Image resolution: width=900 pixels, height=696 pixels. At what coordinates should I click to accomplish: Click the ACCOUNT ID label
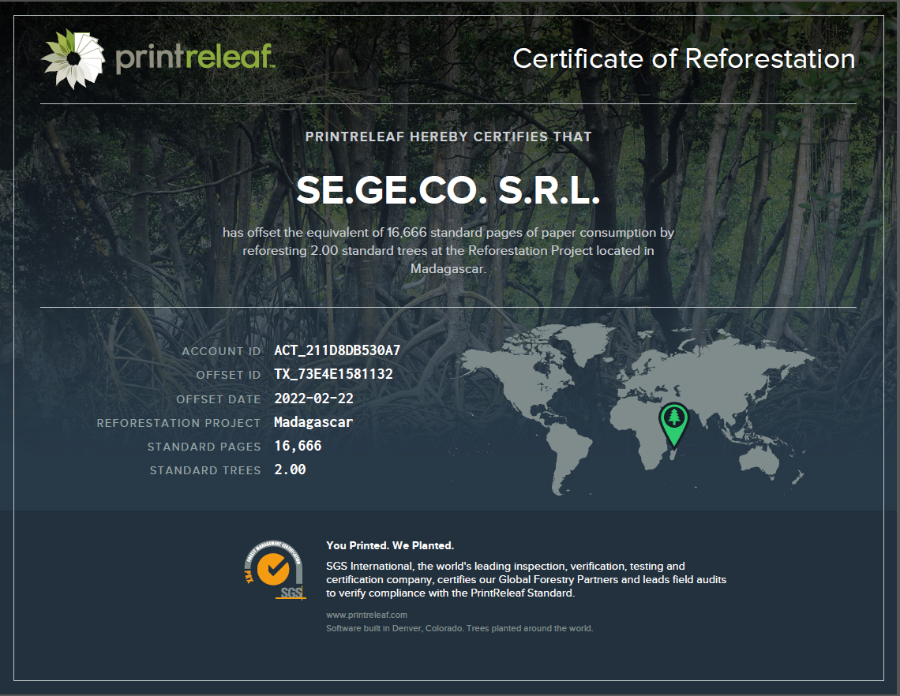(221, 351)
